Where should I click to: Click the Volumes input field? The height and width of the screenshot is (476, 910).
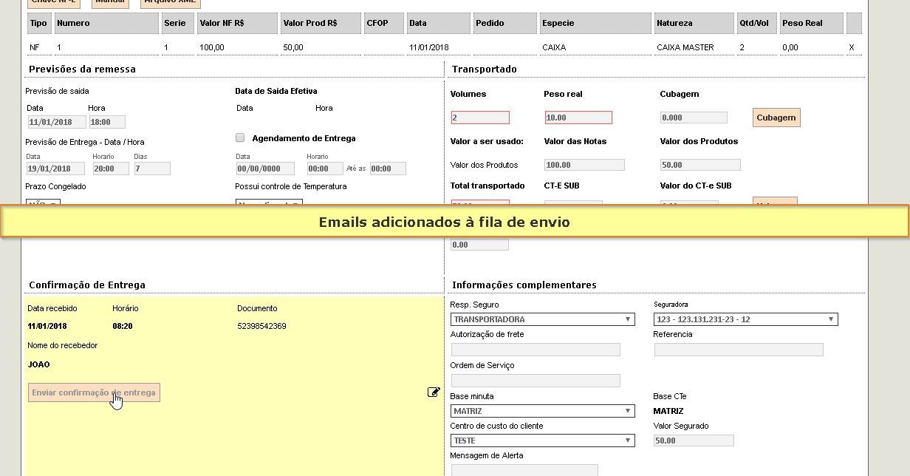(479, 118)
